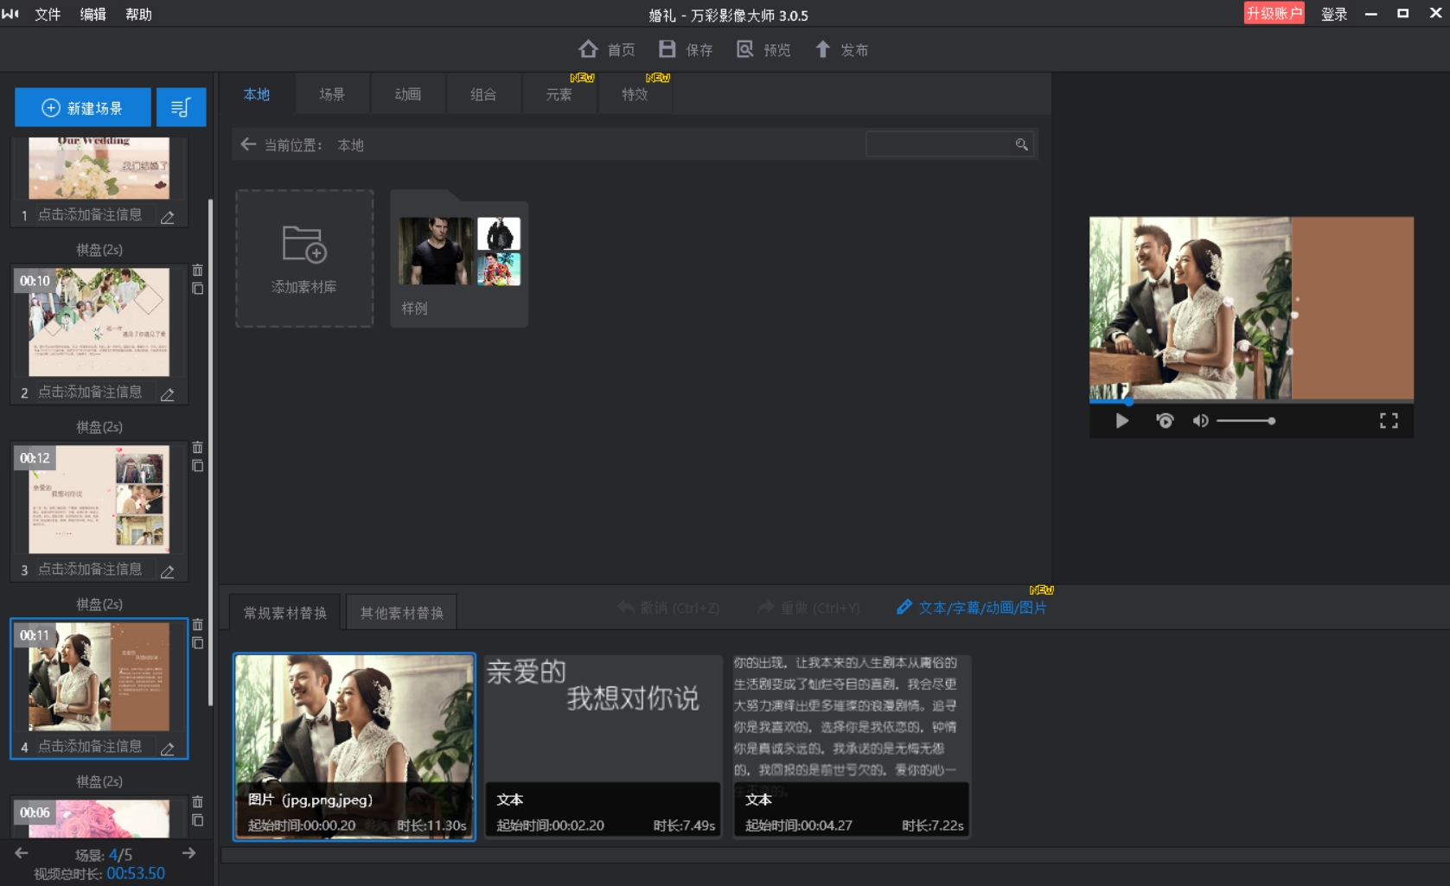Go to next scene with right arrow
The width and height of the screenshot is (1450, 886).
pyautogui.click(x=188, y=853)
